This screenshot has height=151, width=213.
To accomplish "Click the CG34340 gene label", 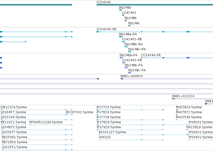I will (104, 2).
